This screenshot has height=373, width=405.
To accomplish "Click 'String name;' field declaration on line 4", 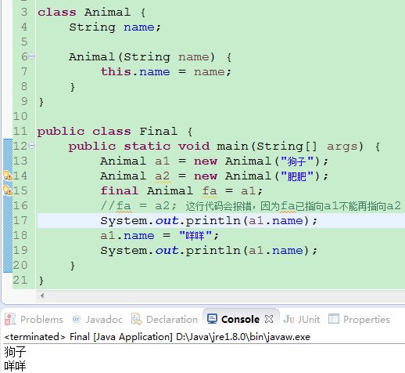I will 115,27.
